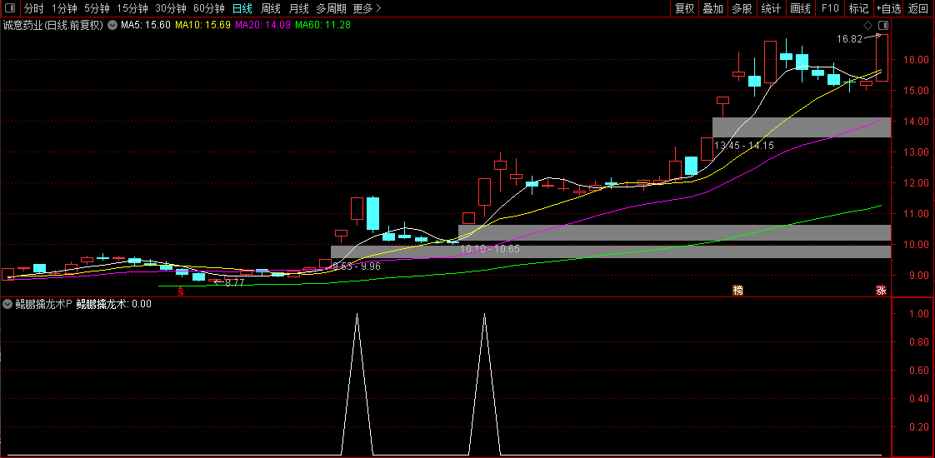Switch to 60分钟 period
The width and height of the screenshot is (935, 458).
click(208, 8)
